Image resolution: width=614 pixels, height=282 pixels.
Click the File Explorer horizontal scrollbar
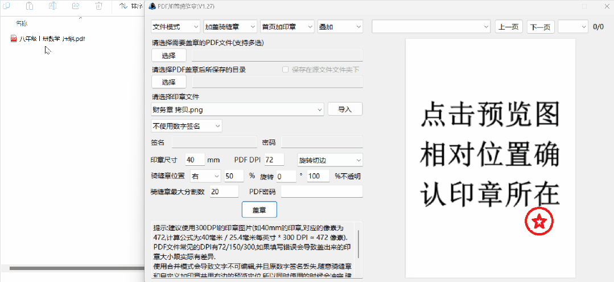(77, 269)
